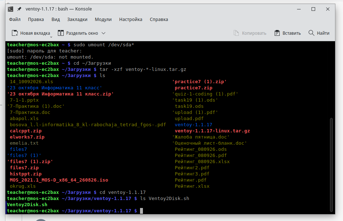
Task: Toggle the pin icon in title bar
Action: pyautogui.click(x=19, y=9)
